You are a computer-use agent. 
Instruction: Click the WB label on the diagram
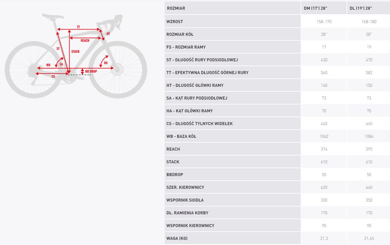[48, 65]
